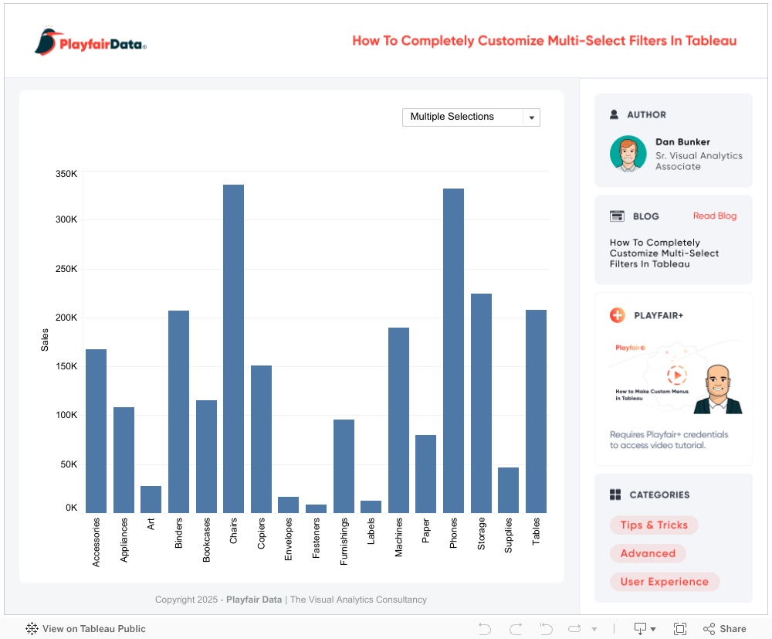
Task: Open the Multiple Selections filter dropdown
Action: pyautogui.click(x=471, y=117)
